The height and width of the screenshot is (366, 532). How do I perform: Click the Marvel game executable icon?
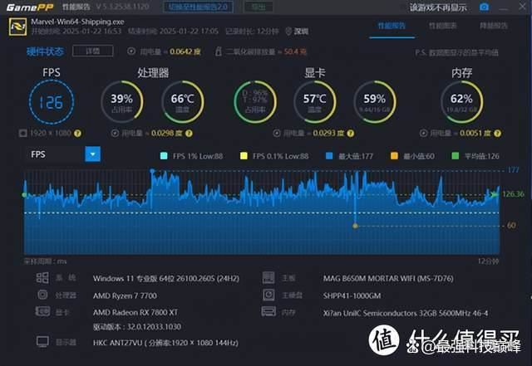[x=16, y=27]
